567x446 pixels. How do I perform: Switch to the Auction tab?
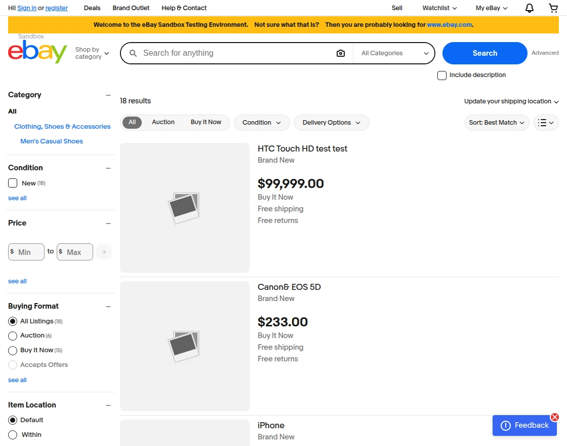coord(163,122)
